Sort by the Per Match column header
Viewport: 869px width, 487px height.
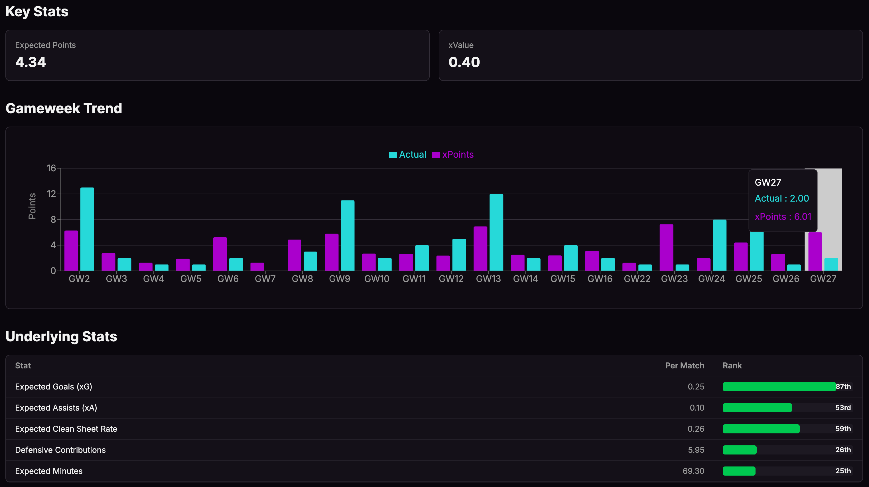(x=684, y=366)
